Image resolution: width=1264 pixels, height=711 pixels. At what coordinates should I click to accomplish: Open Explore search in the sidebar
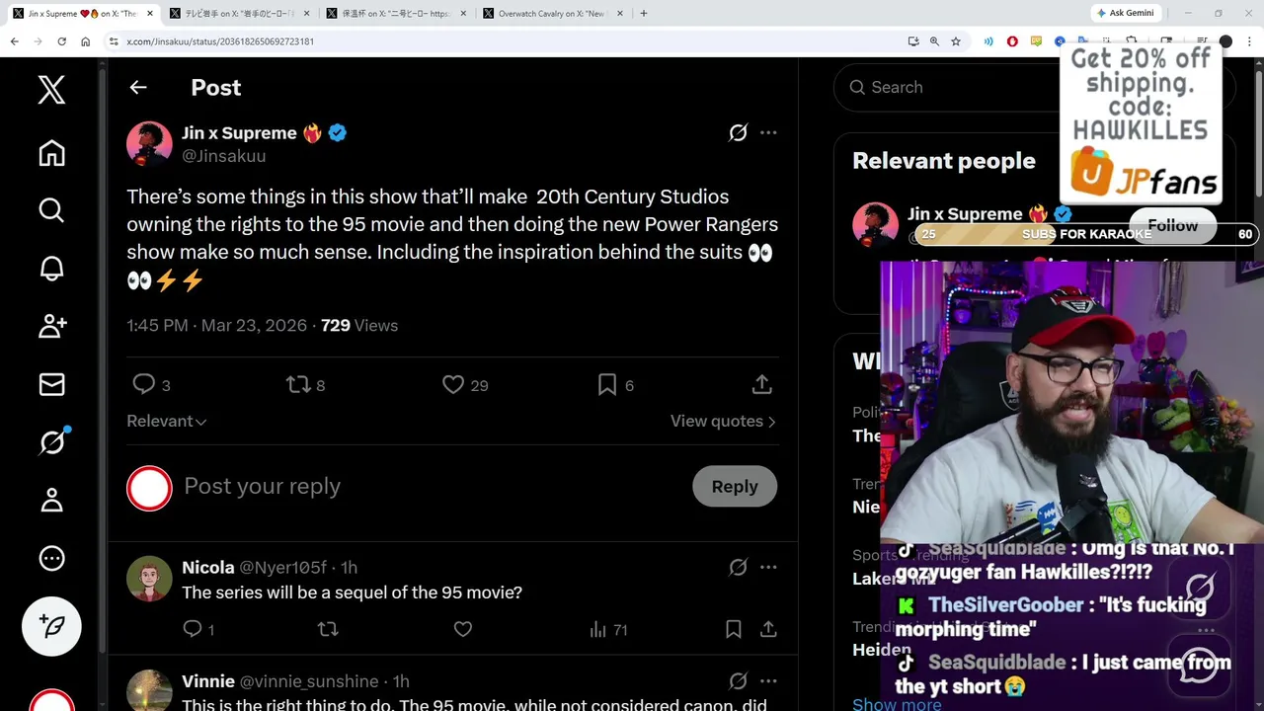coord(51,210)
